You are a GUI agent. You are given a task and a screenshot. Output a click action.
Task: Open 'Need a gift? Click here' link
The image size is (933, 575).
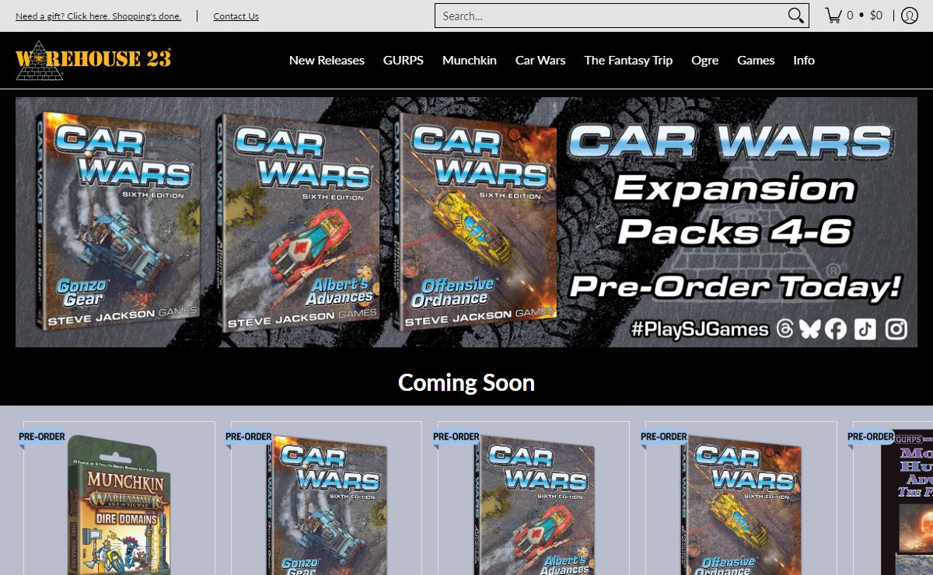tap(98, 16)
